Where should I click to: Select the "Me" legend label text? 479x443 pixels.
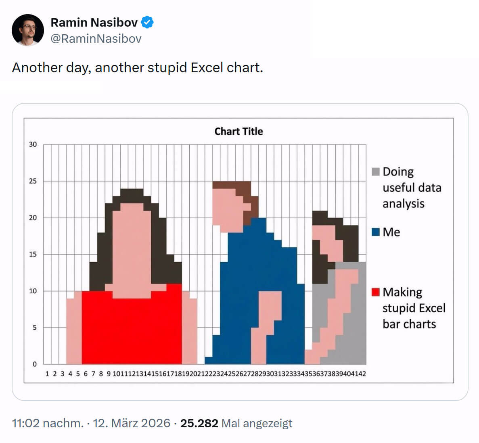pyautogui.click(x=391, y=232)
